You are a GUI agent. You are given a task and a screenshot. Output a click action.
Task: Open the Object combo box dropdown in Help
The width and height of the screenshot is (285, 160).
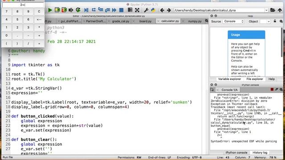[269, 21]
